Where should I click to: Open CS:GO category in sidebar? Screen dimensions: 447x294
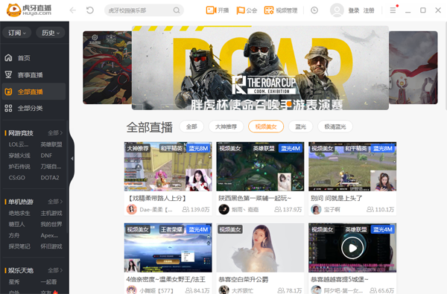point(17,178)
